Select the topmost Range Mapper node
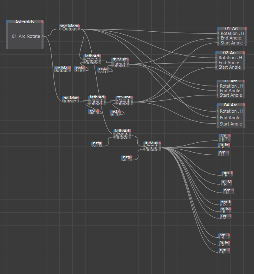 click(69, 26)
